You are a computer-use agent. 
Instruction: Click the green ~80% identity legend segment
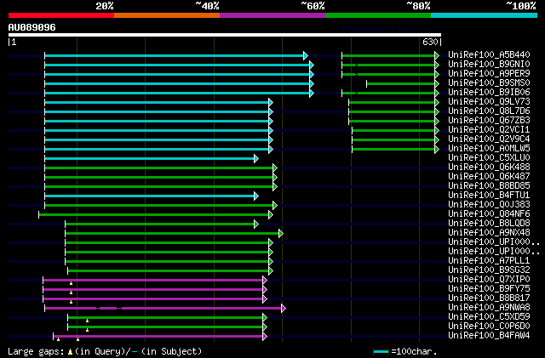click(378, 15)
